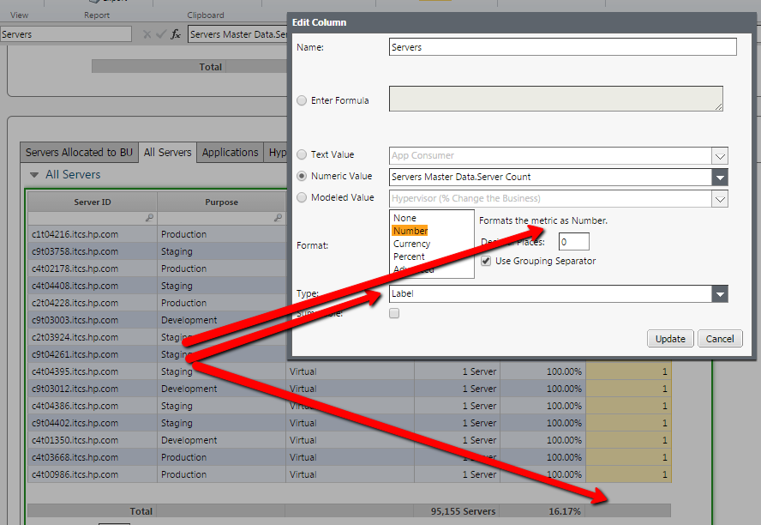Screen dimensions: 761x525
Task: Click the 16.17% total cell
Action: pyautogui.click(x=542, y=511)
